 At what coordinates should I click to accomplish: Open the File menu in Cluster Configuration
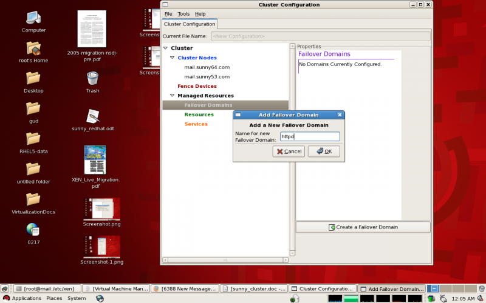click(168, 14)
